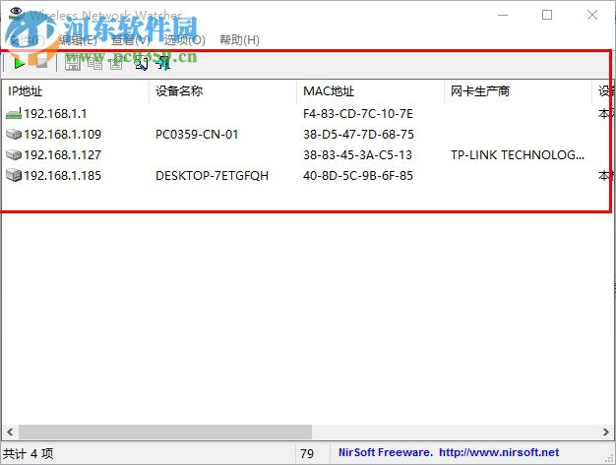Minimize the Wireless Network Watcher window

point(503,15)
